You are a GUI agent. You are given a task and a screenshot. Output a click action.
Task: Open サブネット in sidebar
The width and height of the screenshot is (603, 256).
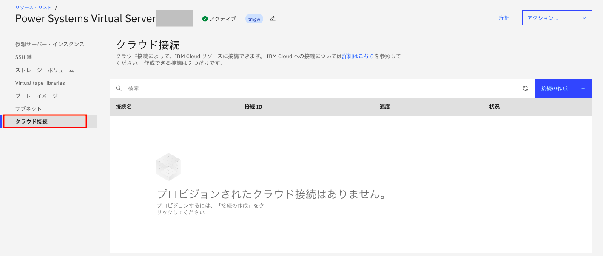pos(28,109)
